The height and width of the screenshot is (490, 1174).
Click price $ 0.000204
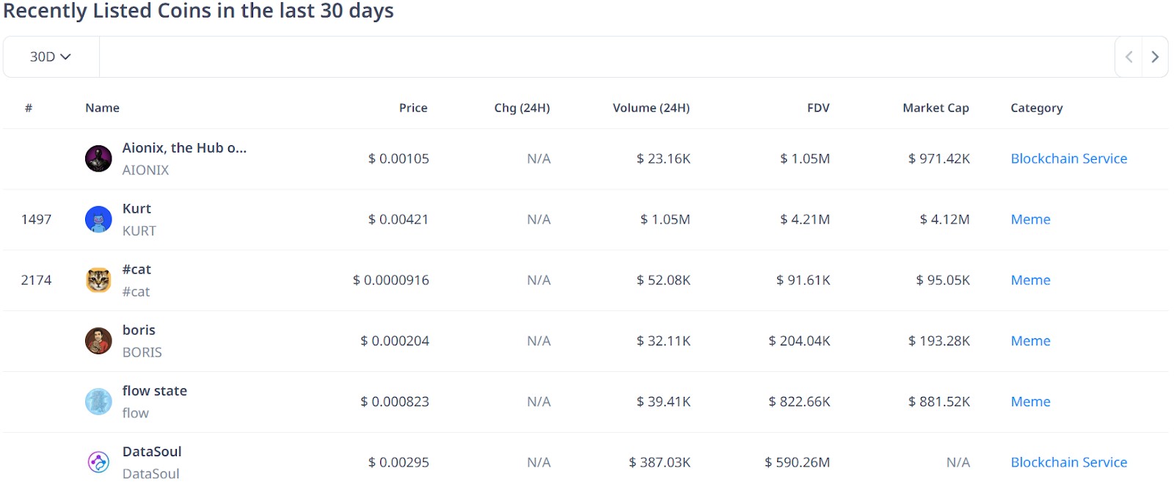click(x=395, y=341)
